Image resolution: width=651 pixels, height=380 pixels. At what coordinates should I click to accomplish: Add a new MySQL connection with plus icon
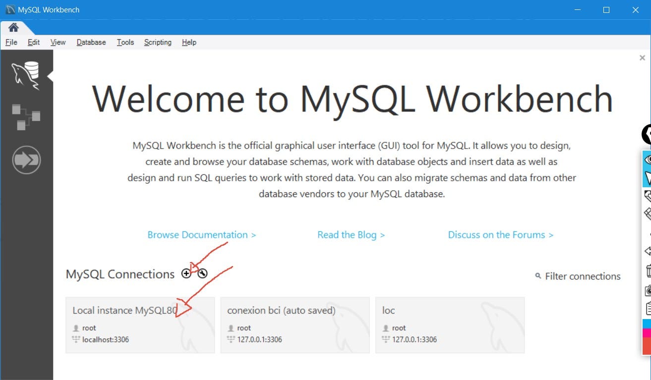[186, 273]
